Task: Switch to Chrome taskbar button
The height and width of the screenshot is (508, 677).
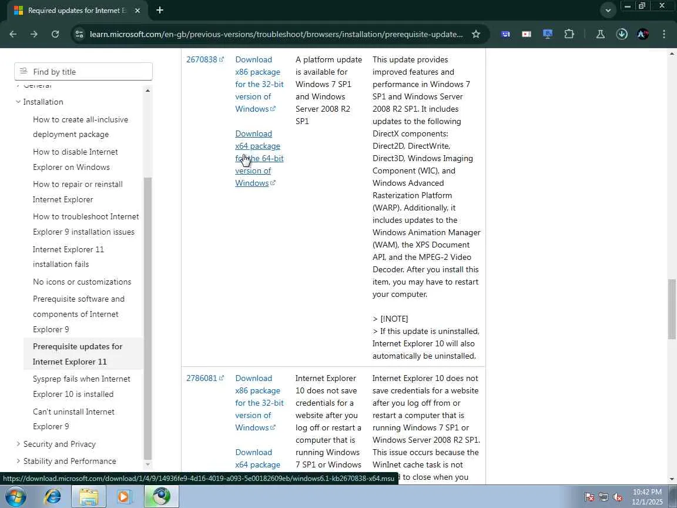Action: click(x=162, y=496)
